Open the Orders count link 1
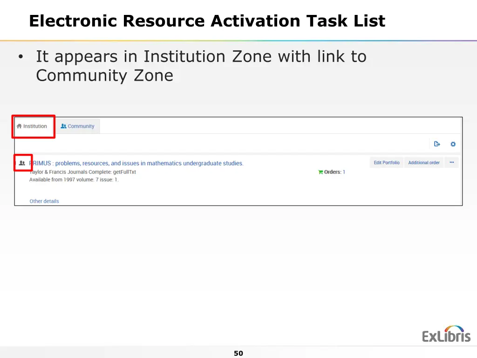Image resolution: width=477 pixels, height=358 pixels. [344, 172]
